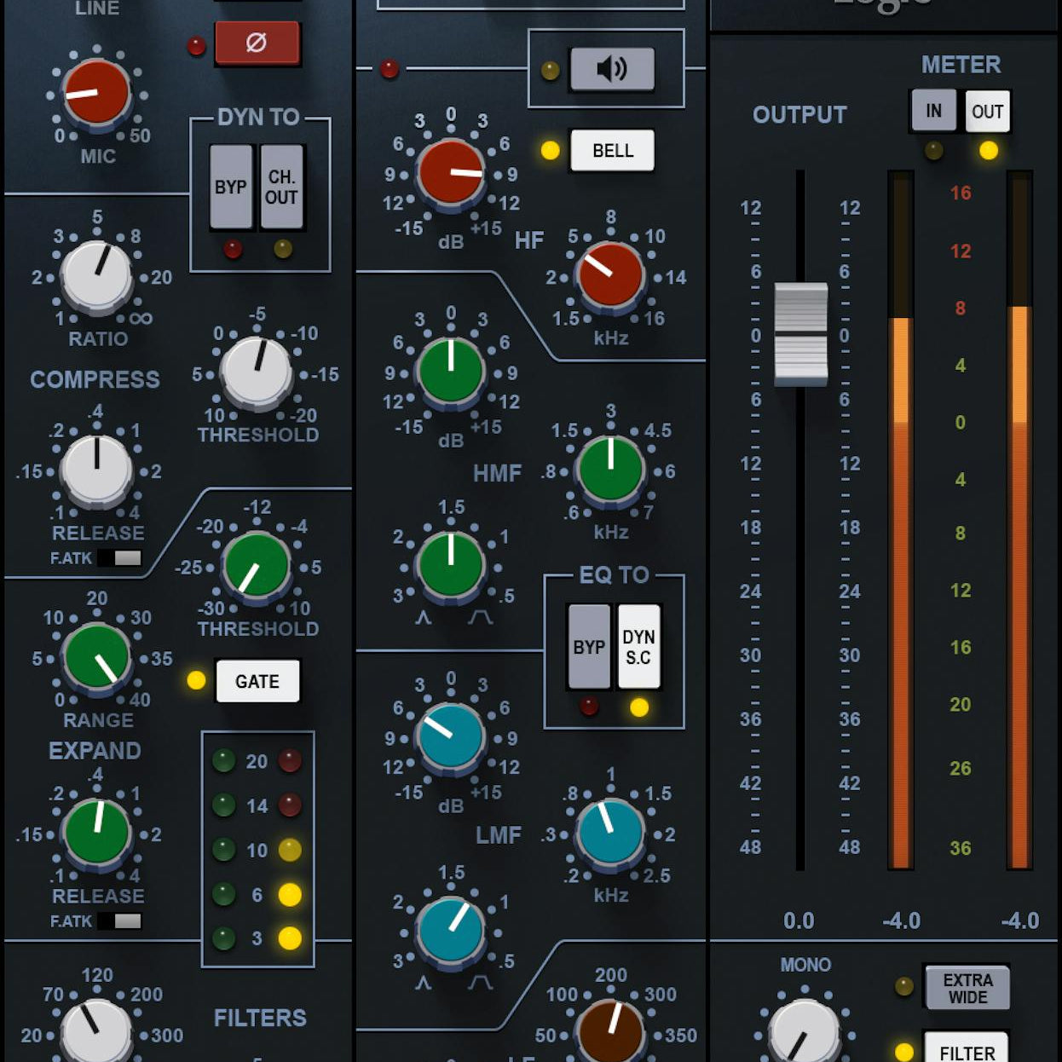Click the OUTPUT fader handle

coord(801,332)
